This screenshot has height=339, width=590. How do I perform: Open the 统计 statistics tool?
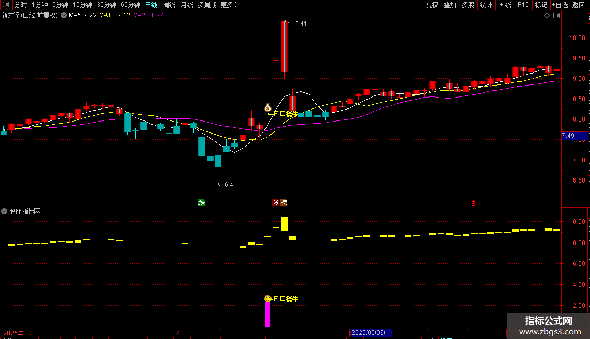(486, 5)
